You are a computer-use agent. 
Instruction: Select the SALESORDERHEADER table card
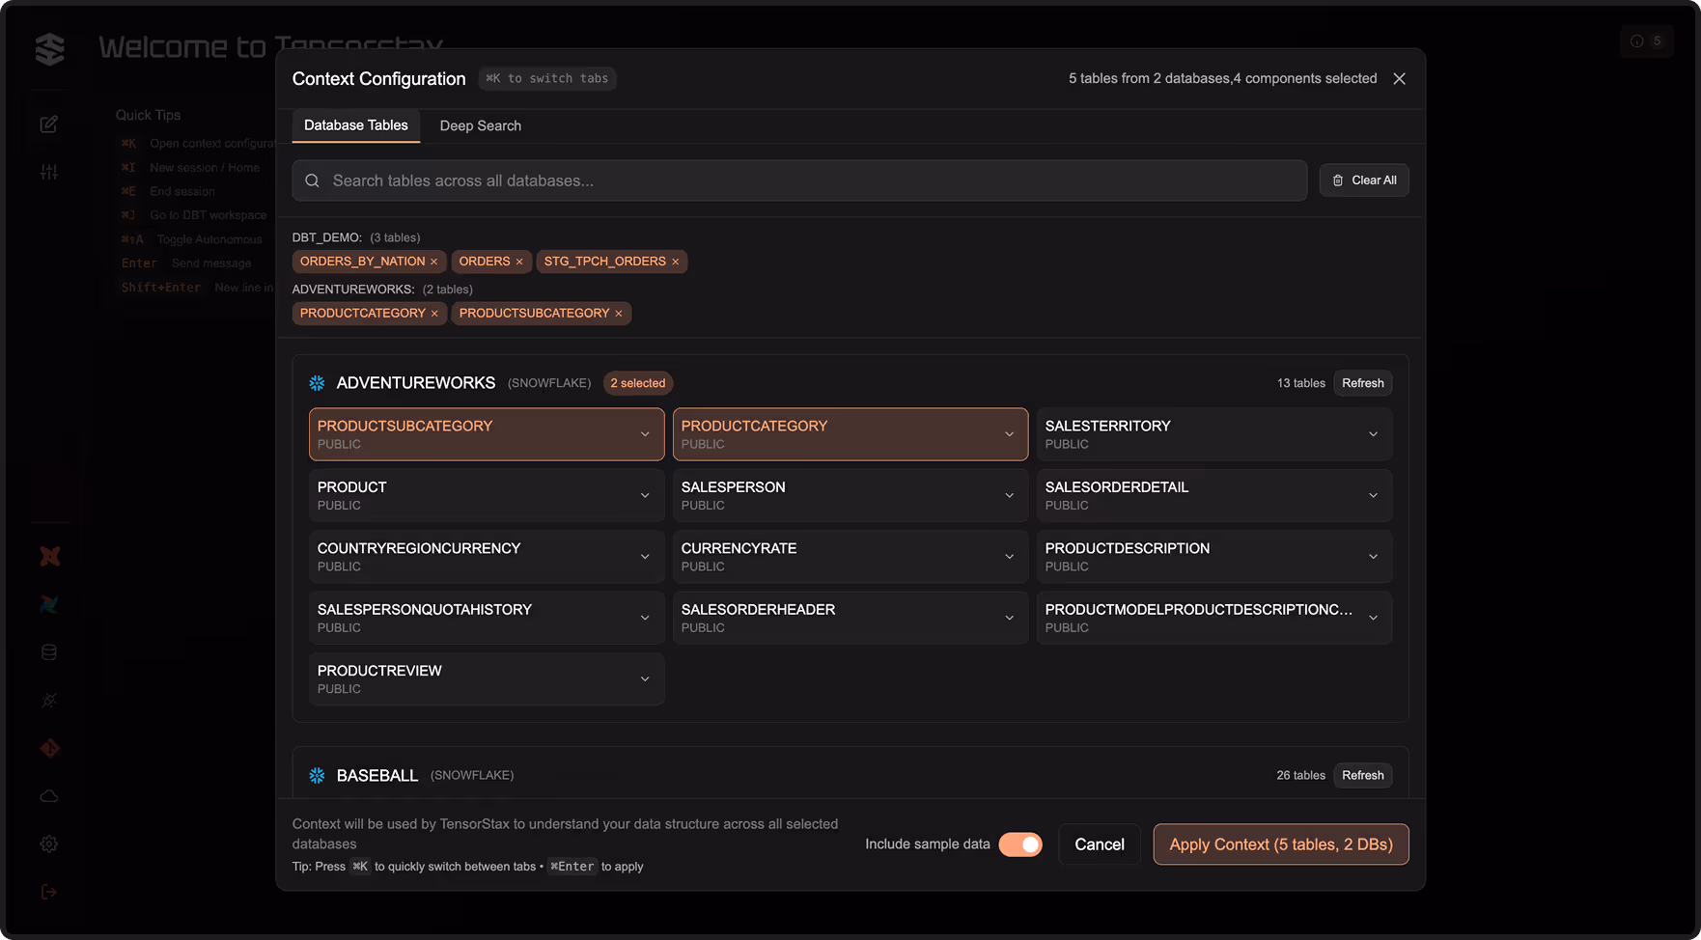[850, 618]
